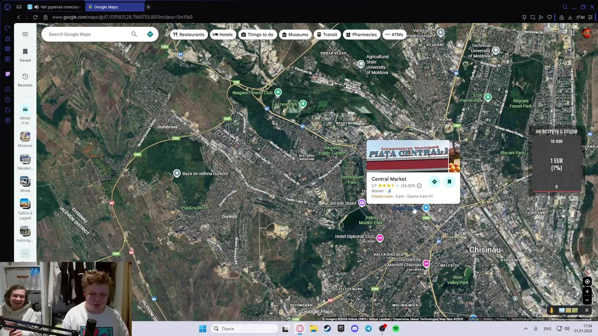598x336 pixels.
Task: Open the browser snapshot tool icon
Action: tap(533, 17)
